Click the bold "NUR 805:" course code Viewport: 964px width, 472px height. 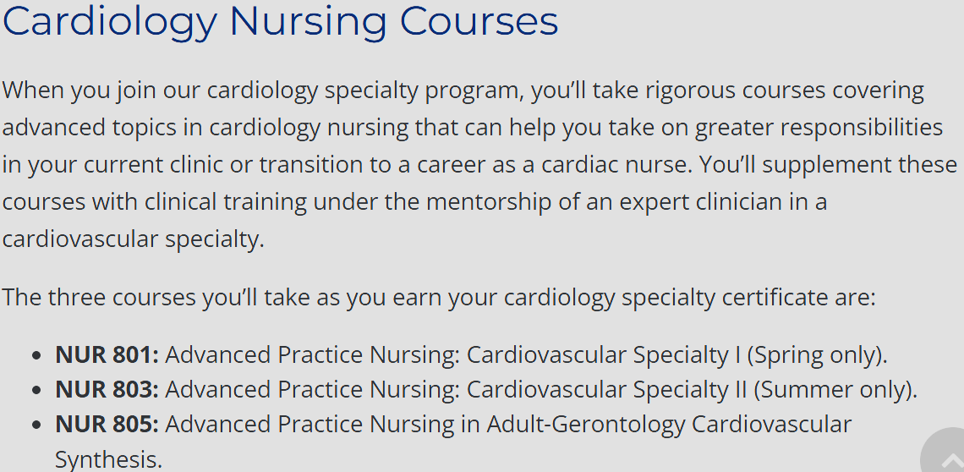(x=107, y=425)
